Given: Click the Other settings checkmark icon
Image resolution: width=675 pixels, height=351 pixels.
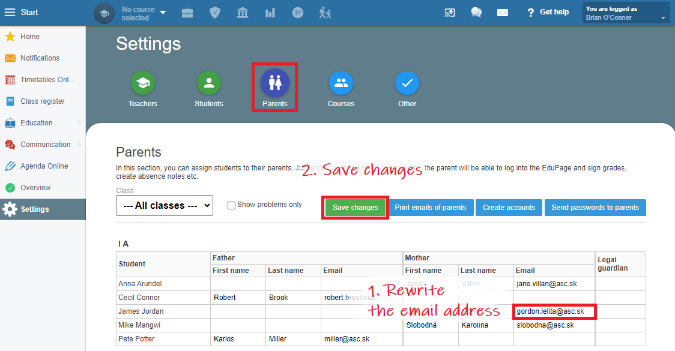Looking at the screenshot, I should click(x=407, y=83).
